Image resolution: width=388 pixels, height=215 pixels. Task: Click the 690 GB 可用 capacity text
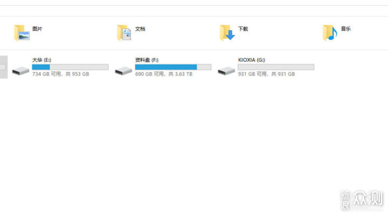(149, 74)
